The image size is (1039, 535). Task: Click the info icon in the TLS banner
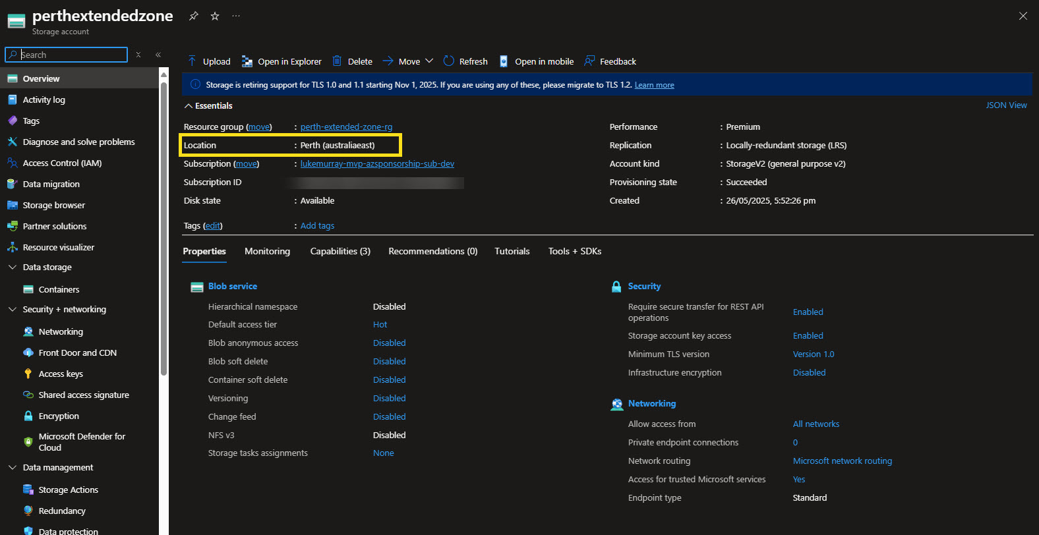195,84
